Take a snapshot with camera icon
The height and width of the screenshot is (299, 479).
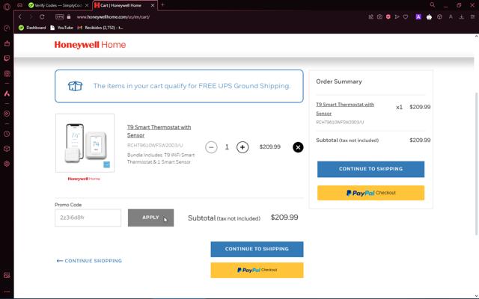click(x=379, y=16)
